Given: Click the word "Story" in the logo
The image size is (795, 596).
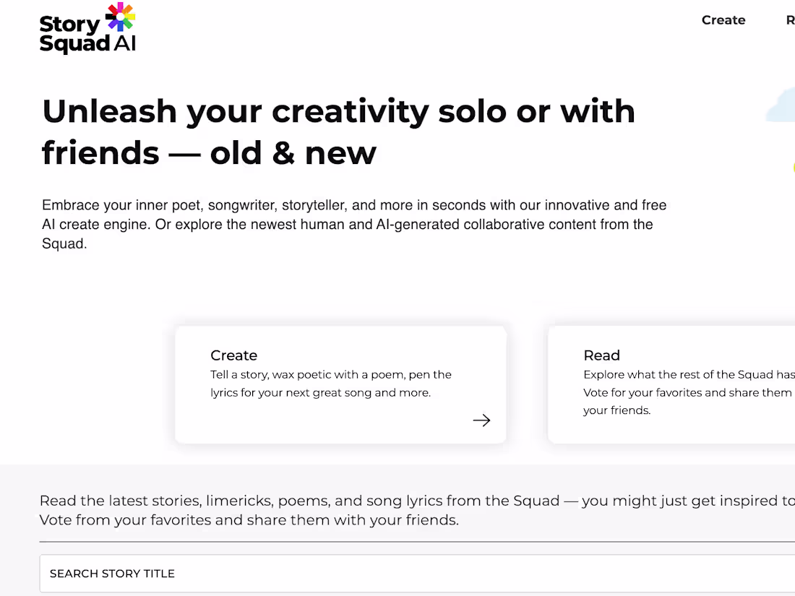Looking at the screenshot, I should click(x=69, y=24).
